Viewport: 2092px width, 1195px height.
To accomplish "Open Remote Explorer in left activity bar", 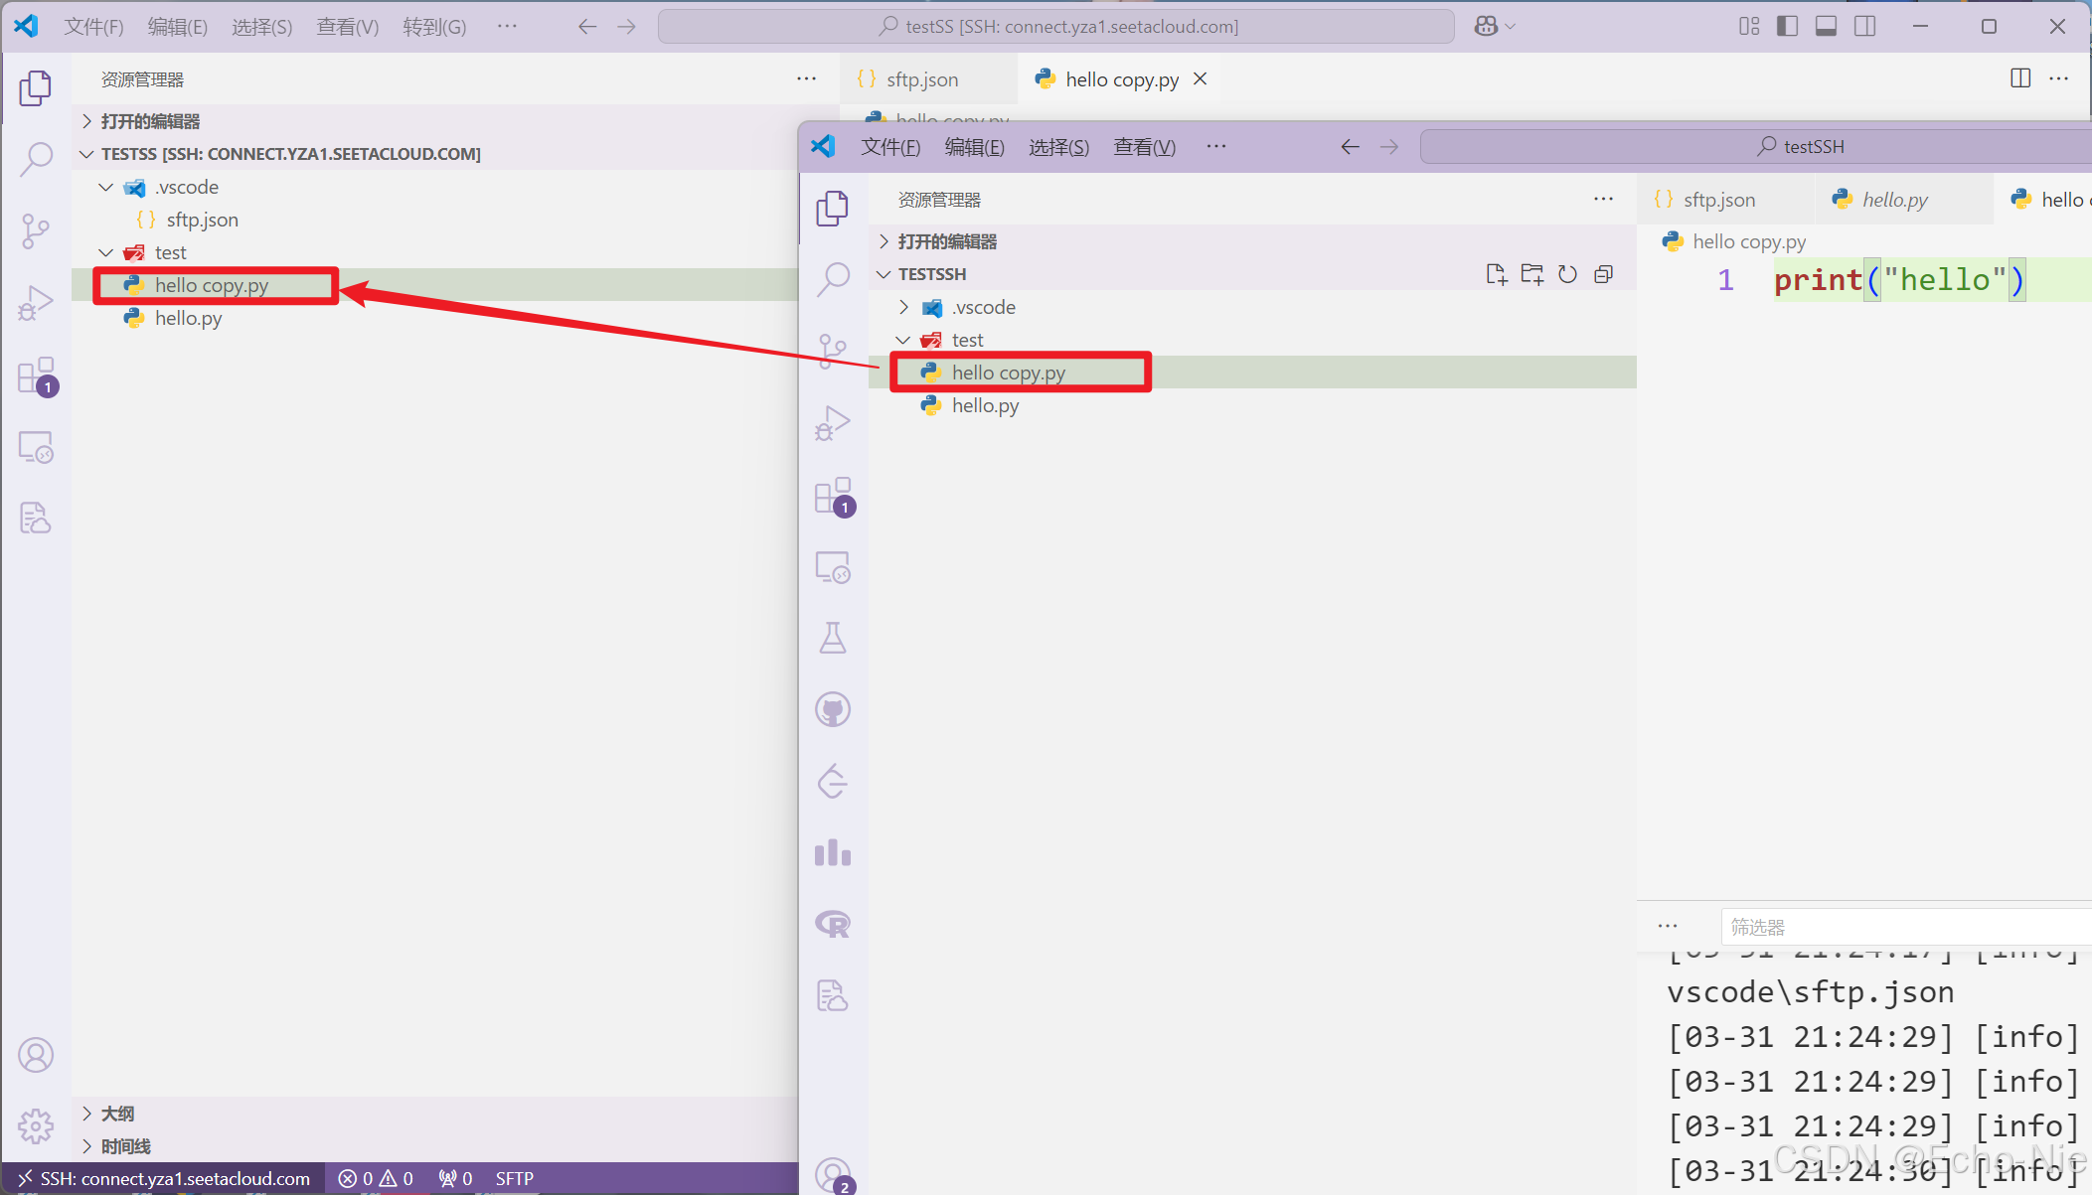I will click(36, 447).
